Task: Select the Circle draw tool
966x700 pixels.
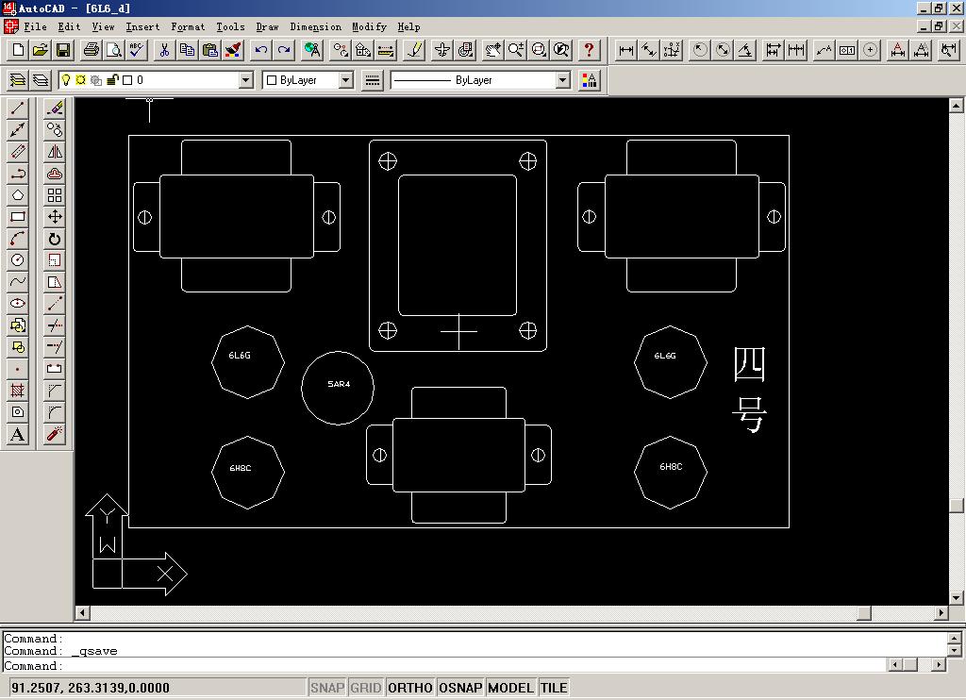Action: 18,260
